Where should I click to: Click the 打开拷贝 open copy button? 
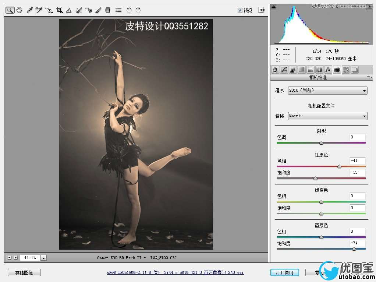(x=284, y=273)
